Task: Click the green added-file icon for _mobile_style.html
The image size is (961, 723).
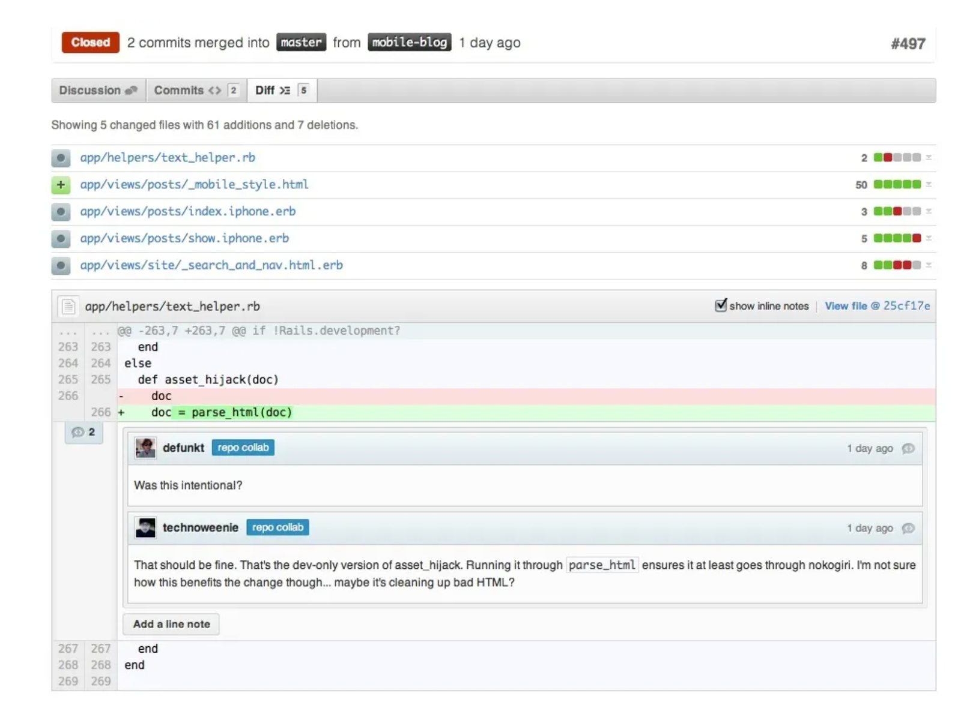Action: (x=61, y=185)
